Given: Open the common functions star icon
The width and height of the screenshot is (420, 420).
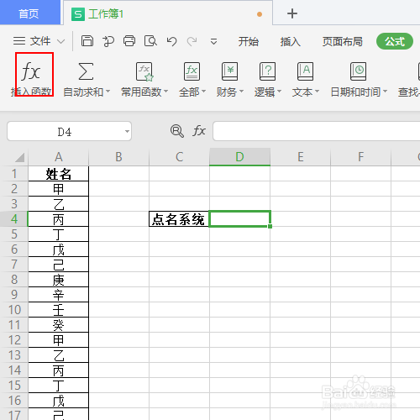Looking at the screenshot, I should (144, 71).
